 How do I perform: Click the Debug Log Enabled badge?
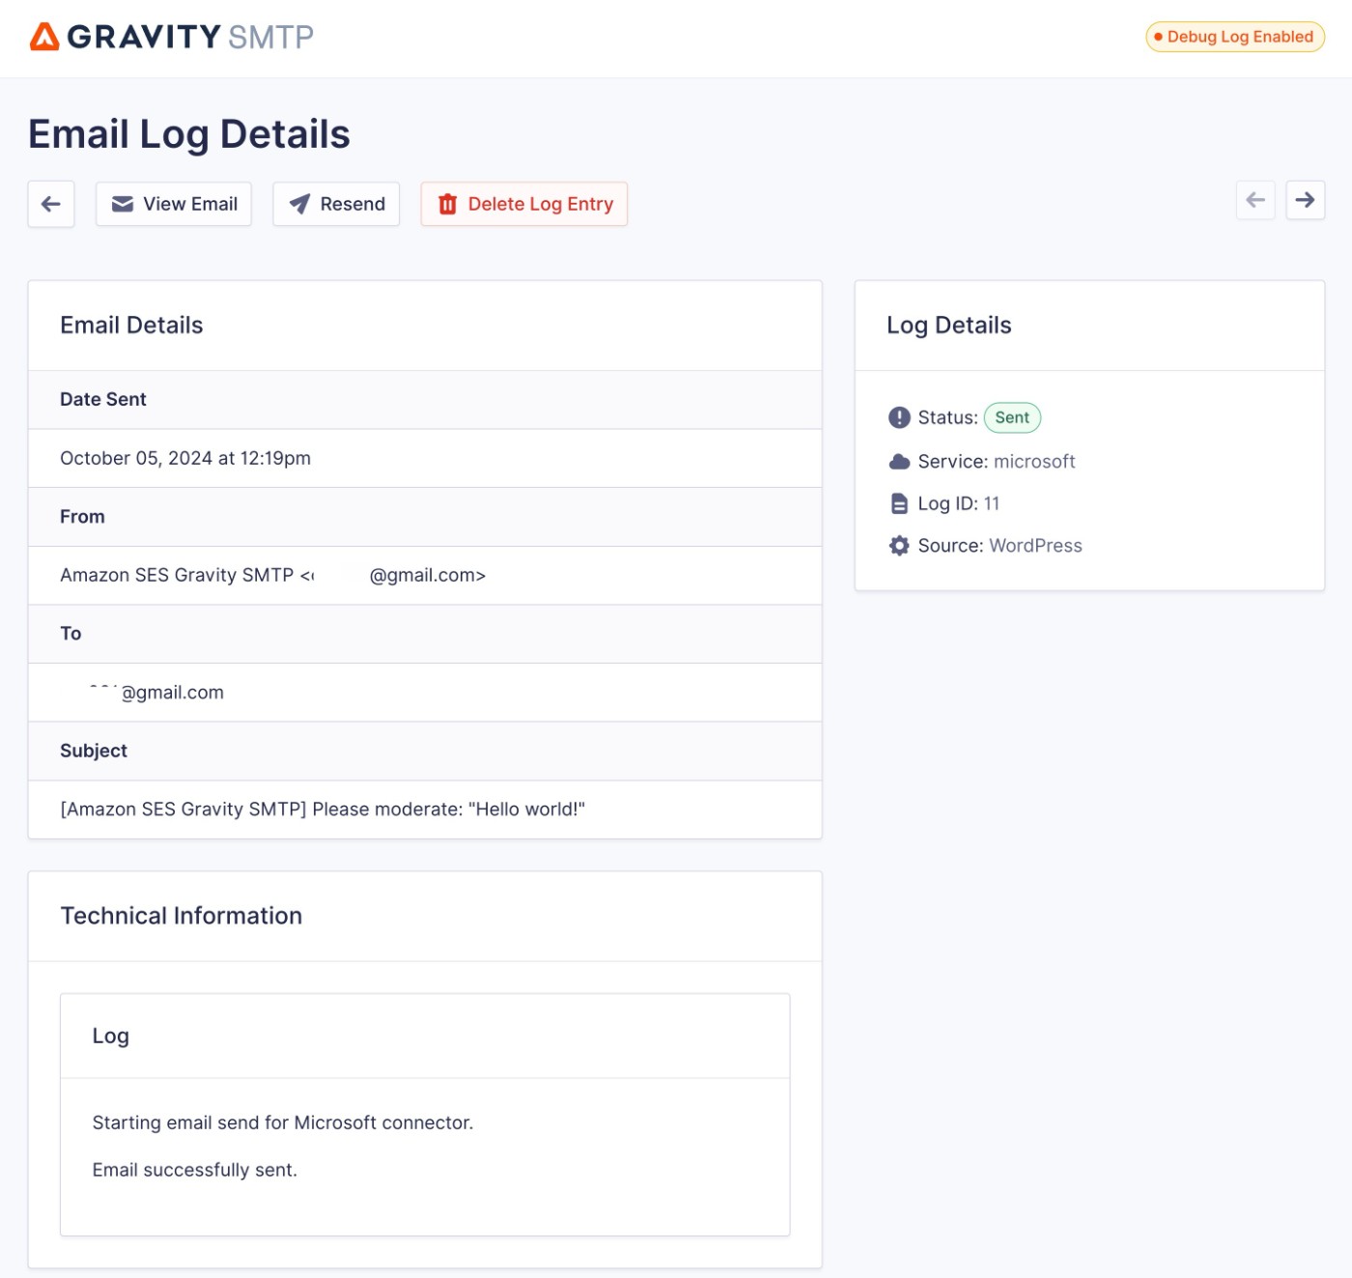coord(1235,37)
